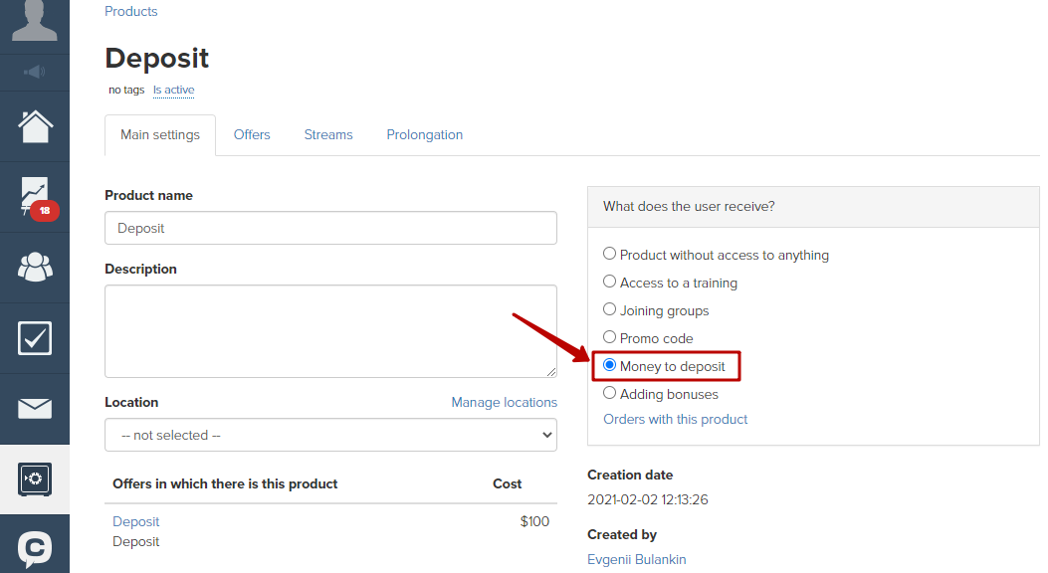Open the safe sales icon
This screenshot has height=573, width=1048.
(x=35, y=478)
